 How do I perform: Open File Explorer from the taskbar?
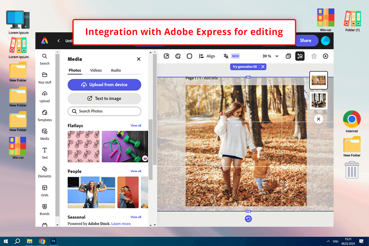30,241
